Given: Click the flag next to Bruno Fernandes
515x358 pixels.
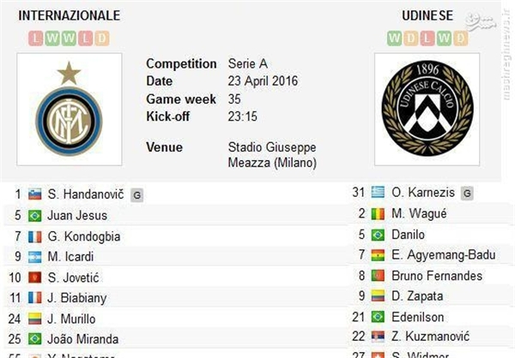Looking at the screenshot, I should point(378,276).
